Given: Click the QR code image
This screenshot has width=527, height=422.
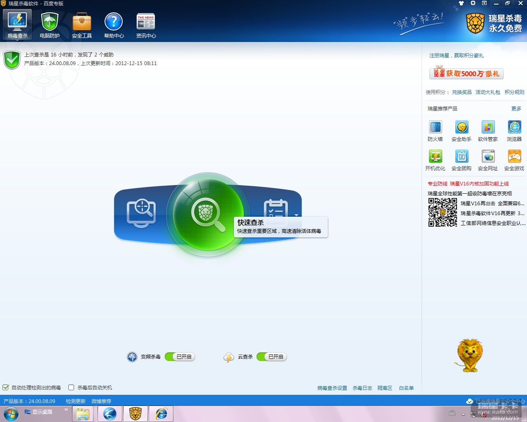Looking at the screenshot, I should pyautogui.click(x=443, y=212).
